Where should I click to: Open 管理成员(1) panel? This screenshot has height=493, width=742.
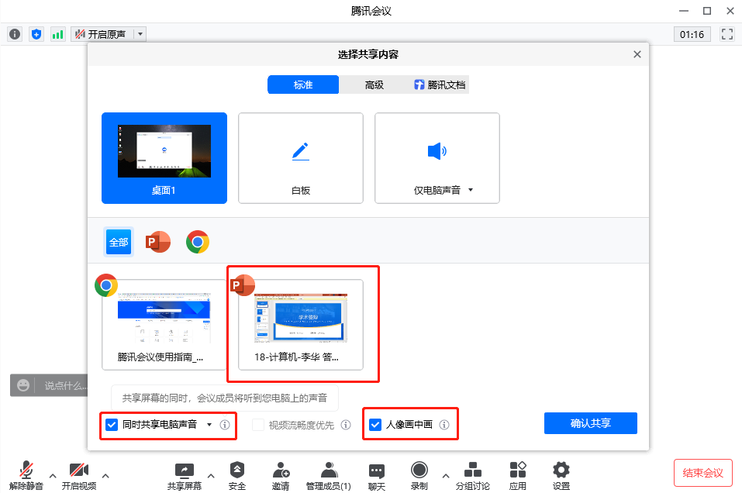329,475
